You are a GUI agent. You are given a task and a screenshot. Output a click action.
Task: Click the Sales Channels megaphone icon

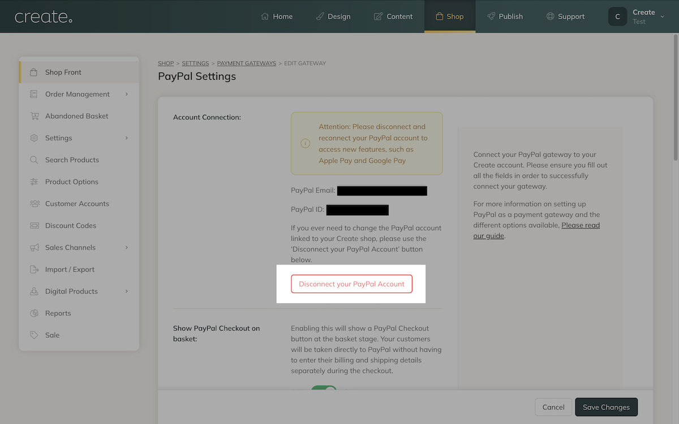34,248
